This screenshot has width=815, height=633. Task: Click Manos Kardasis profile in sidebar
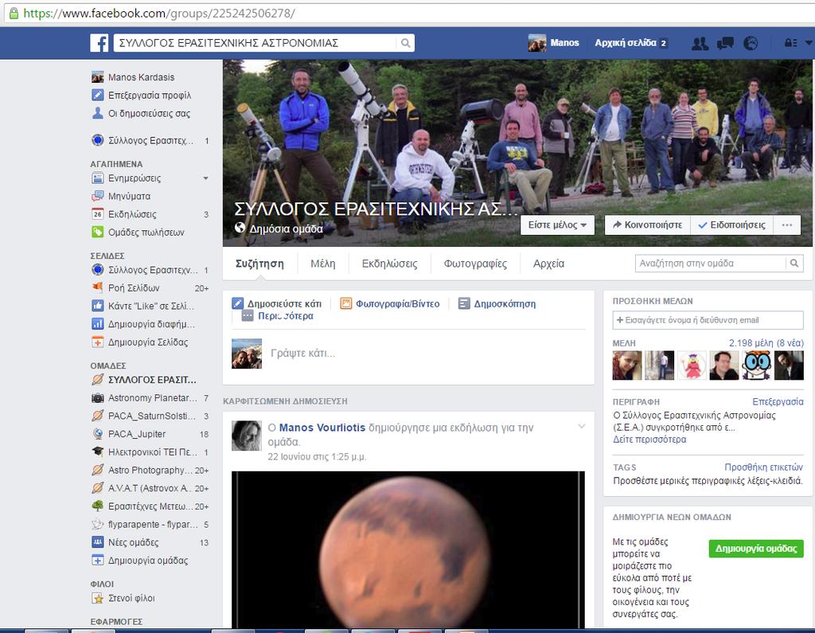click(133, 77)
